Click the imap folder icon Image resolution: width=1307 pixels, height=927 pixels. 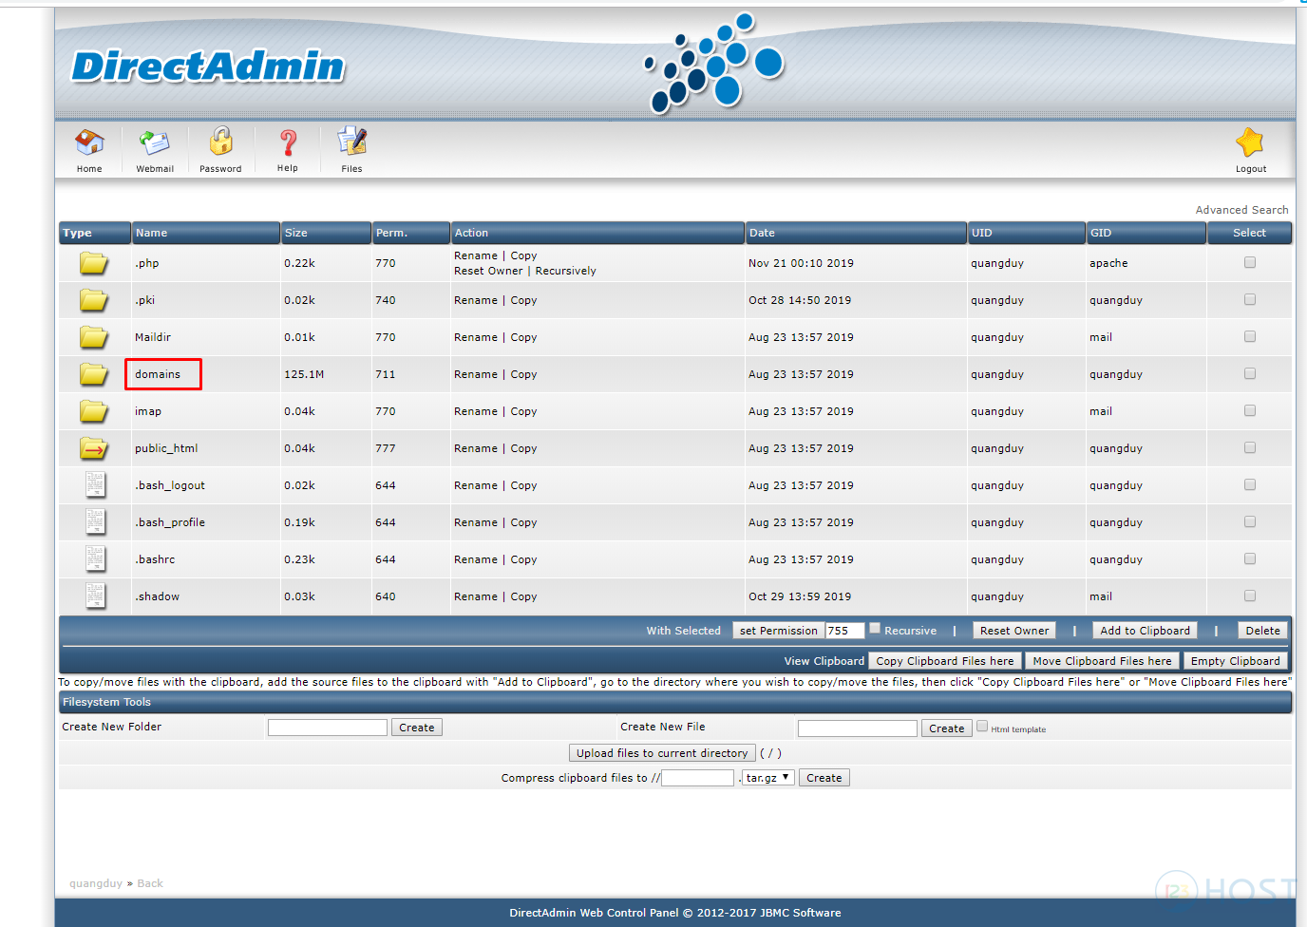click(x=93, y=411)
